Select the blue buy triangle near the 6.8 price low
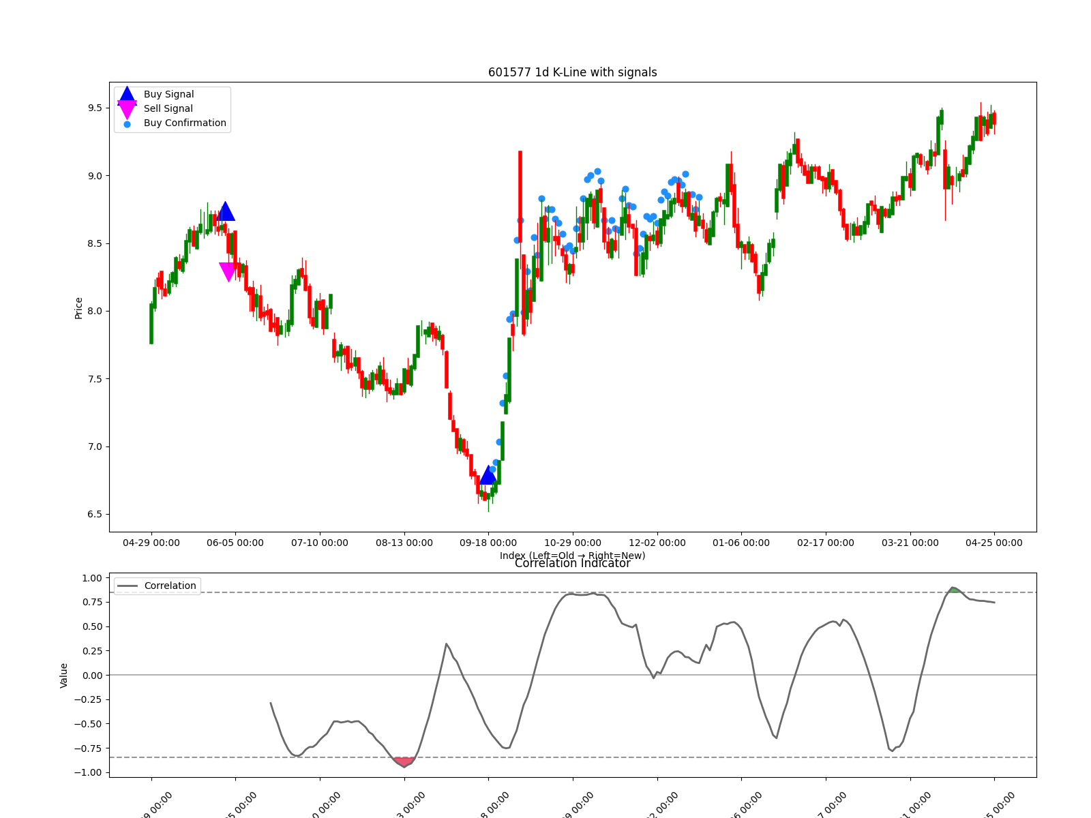This screenshot has width=1091, height=818. coord(488,475)
